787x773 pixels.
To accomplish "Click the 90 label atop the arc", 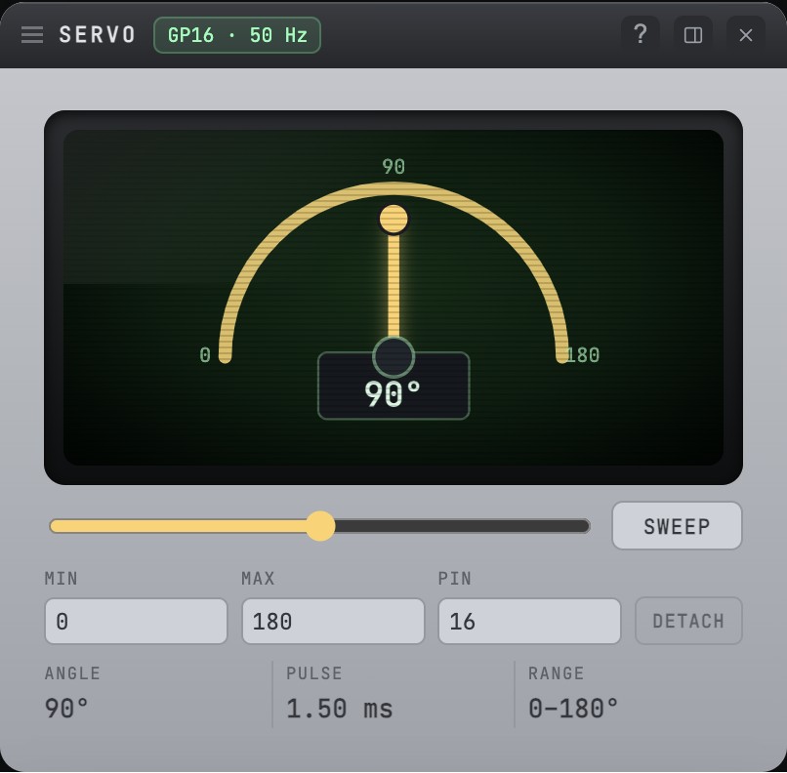I will point(393,167).
